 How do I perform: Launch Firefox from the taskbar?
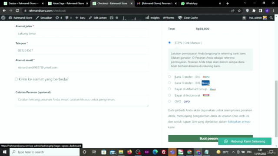(129, 152)
